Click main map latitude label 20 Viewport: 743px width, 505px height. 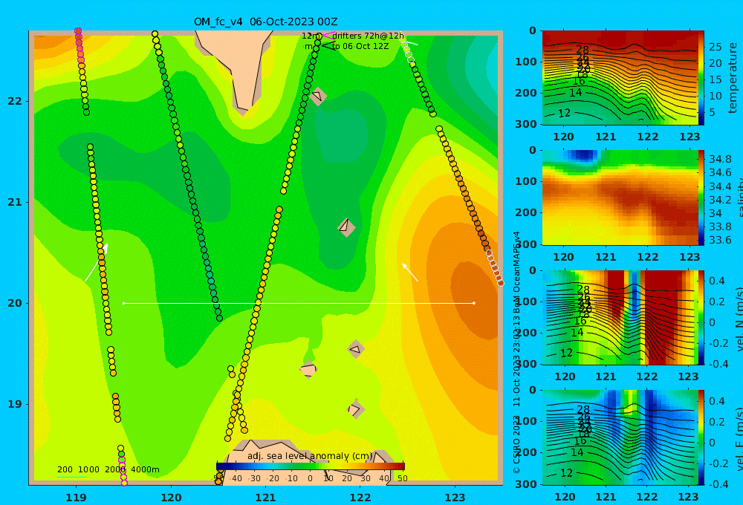click(x=15, y=303)
